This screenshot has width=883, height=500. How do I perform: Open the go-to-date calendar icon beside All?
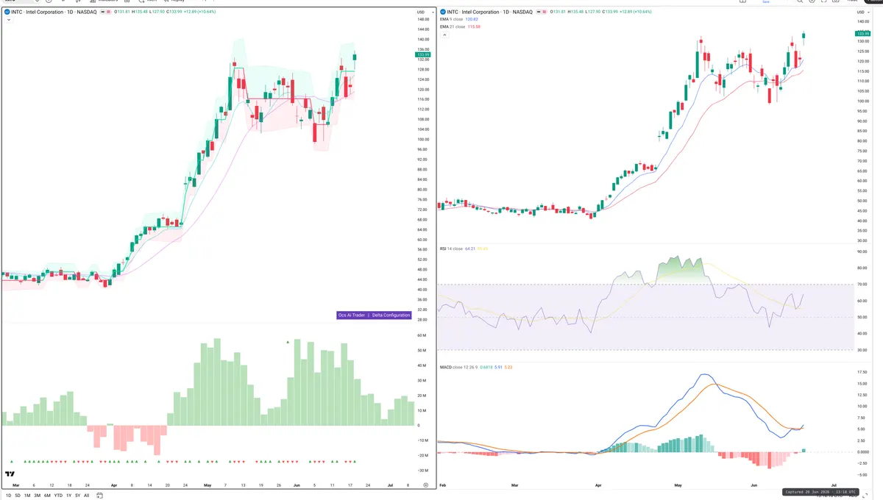click(x=99, y=496)
